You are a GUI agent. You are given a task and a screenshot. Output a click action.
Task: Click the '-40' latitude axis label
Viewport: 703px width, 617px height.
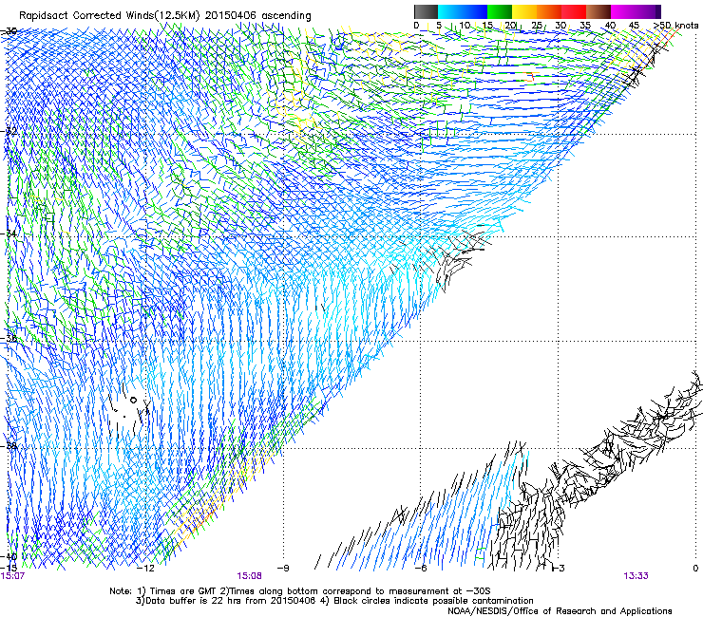(9, 556)
